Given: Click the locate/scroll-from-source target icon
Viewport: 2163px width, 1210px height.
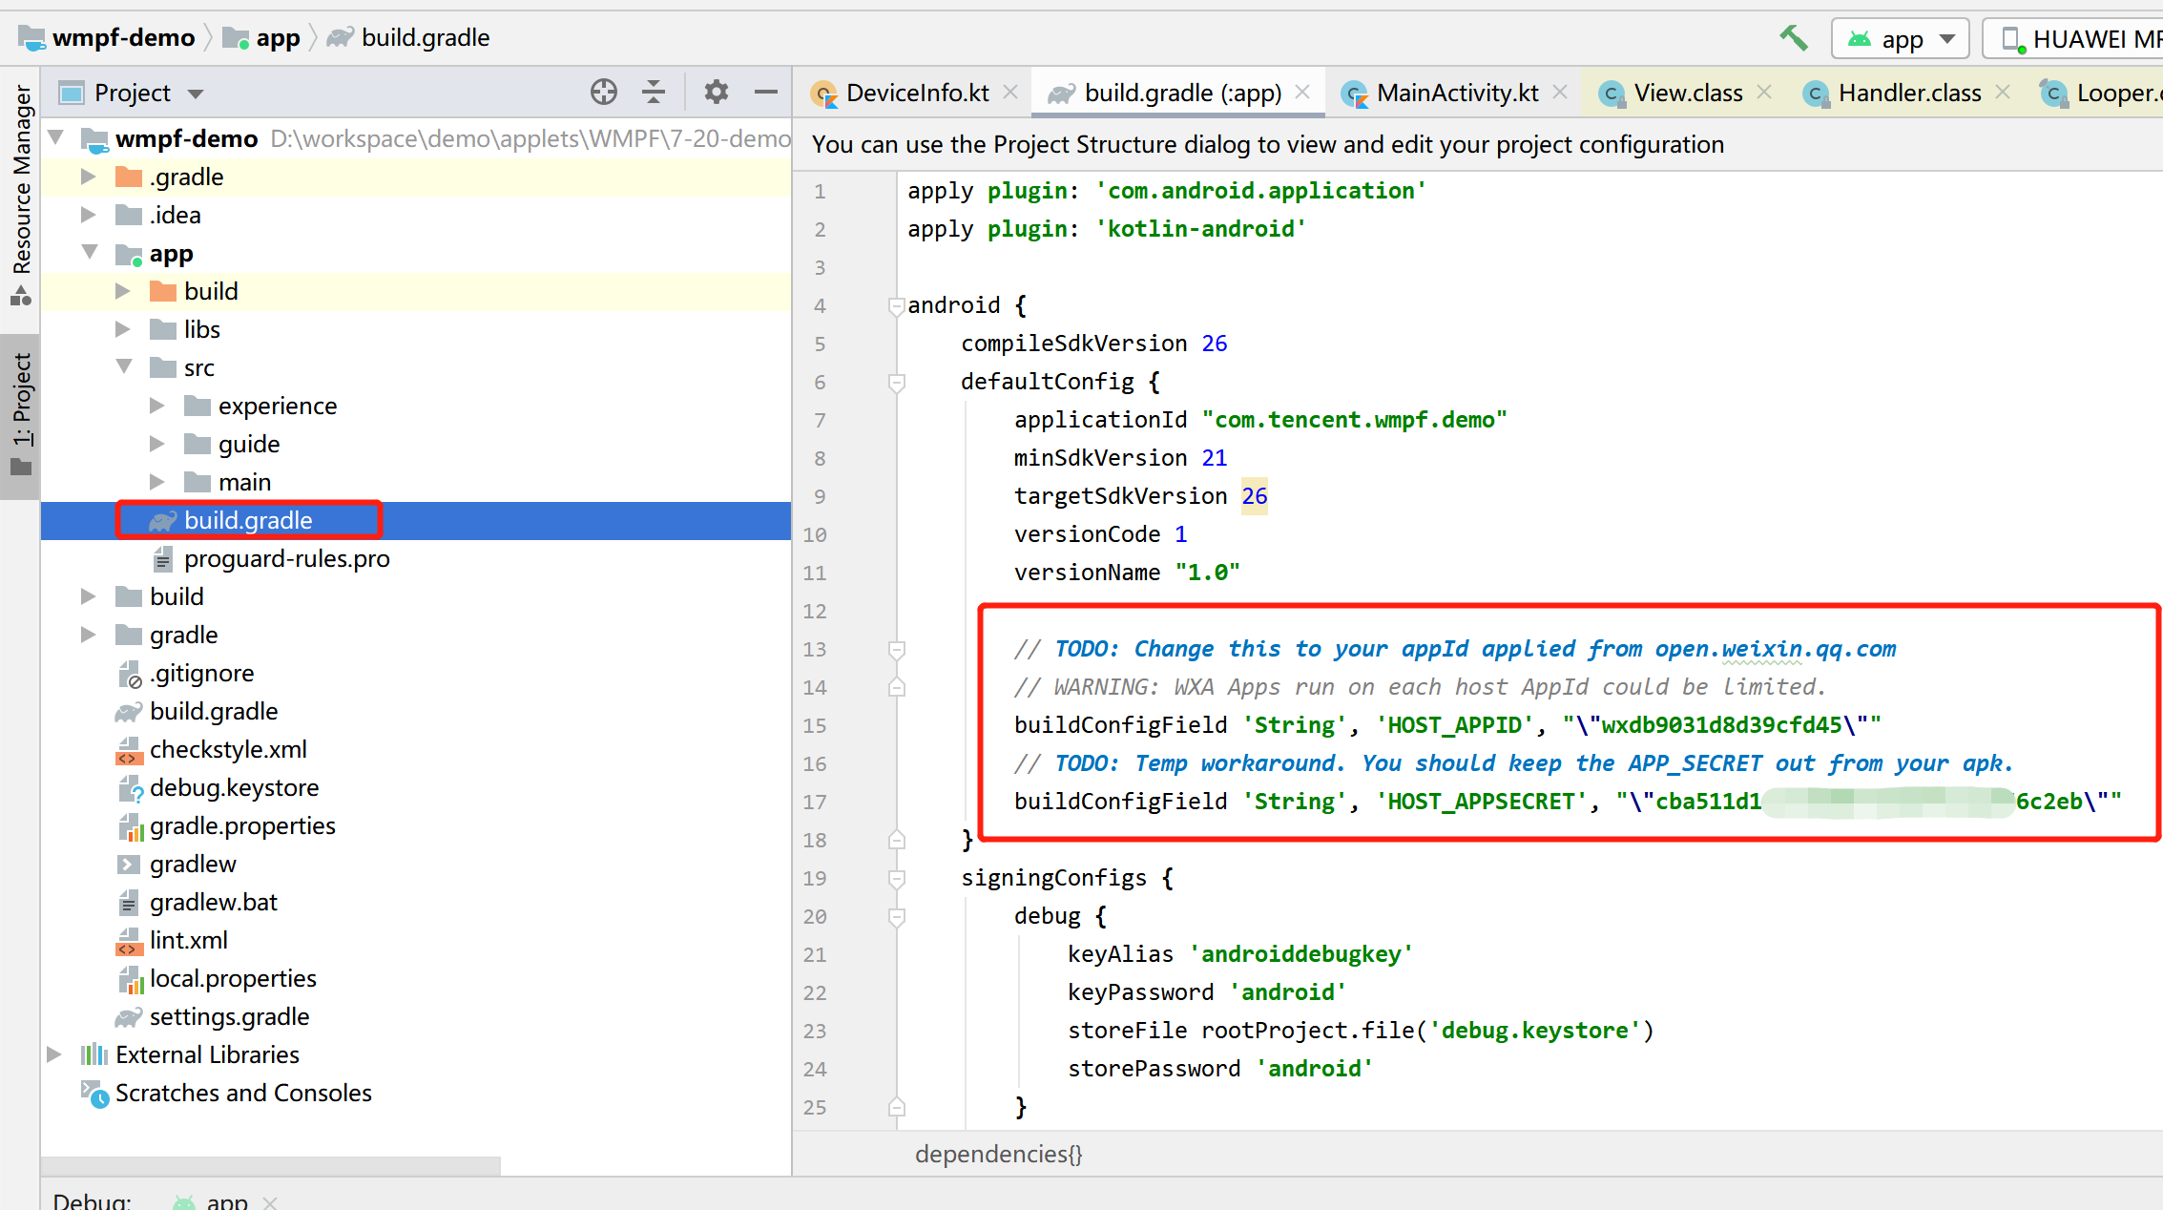Looking at the screenshot, I should point(603,93).
